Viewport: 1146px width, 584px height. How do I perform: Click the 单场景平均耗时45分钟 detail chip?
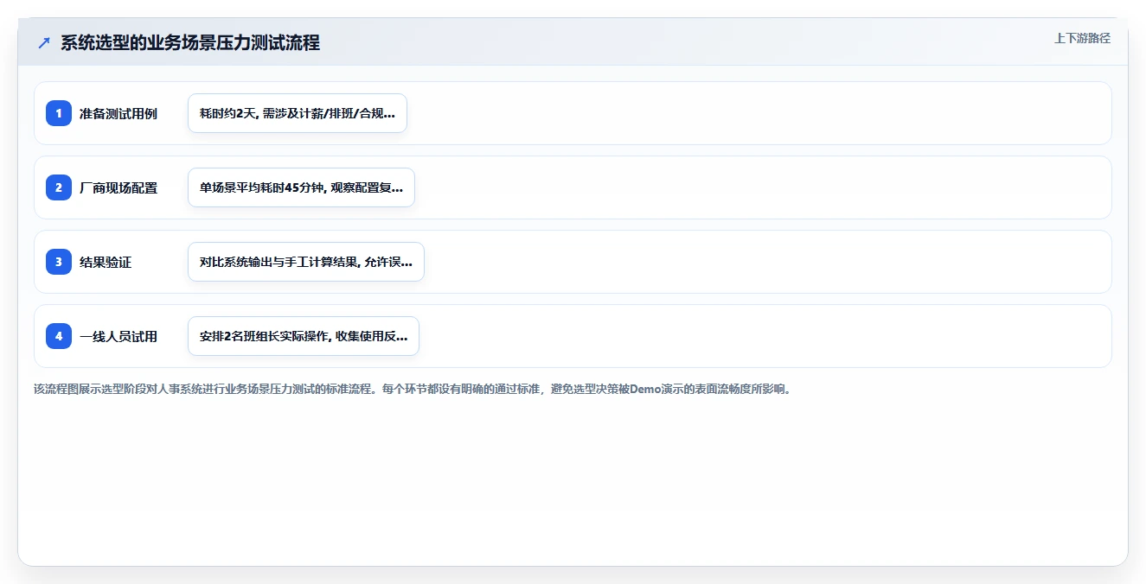click(301, 187)
